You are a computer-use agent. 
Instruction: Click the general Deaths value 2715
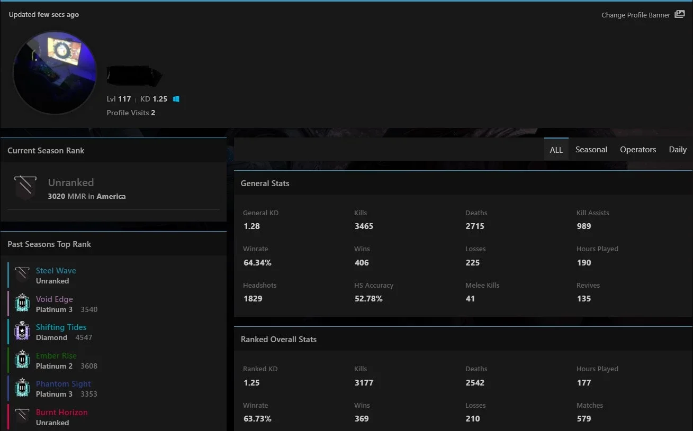[475, 226]
